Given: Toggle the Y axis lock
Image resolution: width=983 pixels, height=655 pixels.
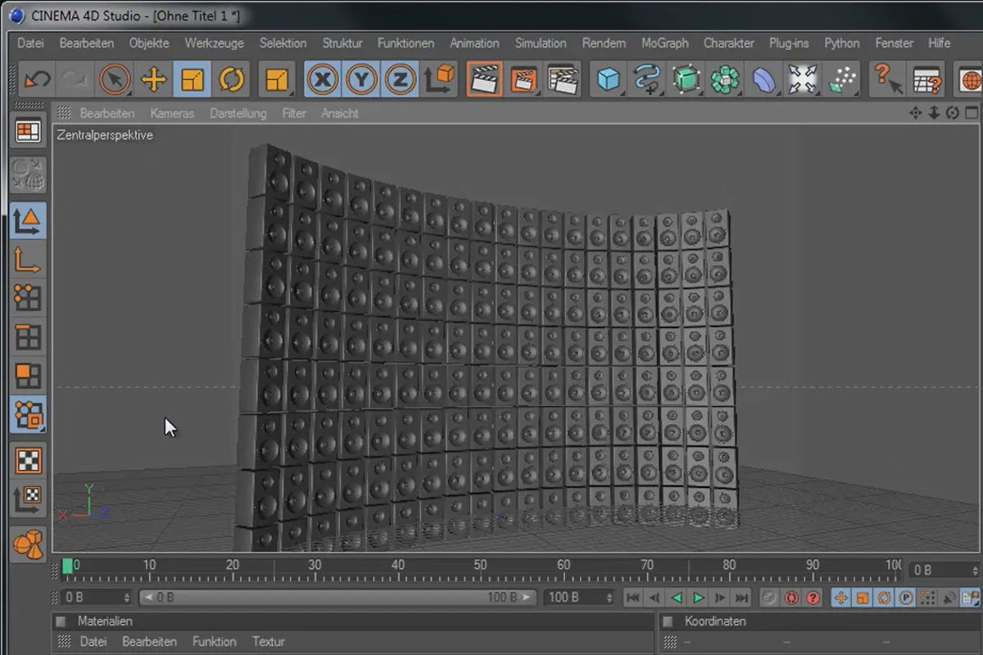Looking at the screenshot, I should coord(361,80).
